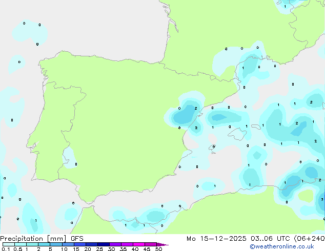Click the "0.5" legend scale label
325x251 pixels.
coord(17,249)
